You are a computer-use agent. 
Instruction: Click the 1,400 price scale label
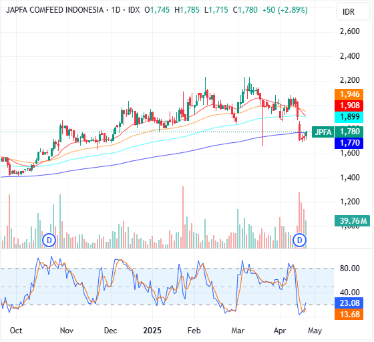click(350, 178)
